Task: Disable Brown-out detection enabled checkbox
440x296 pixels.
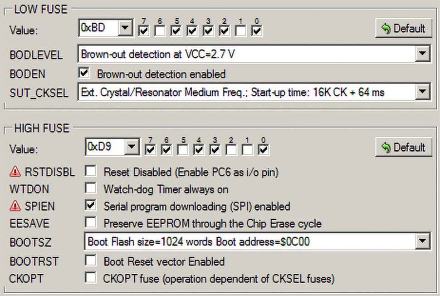Action: coord(83,73)
